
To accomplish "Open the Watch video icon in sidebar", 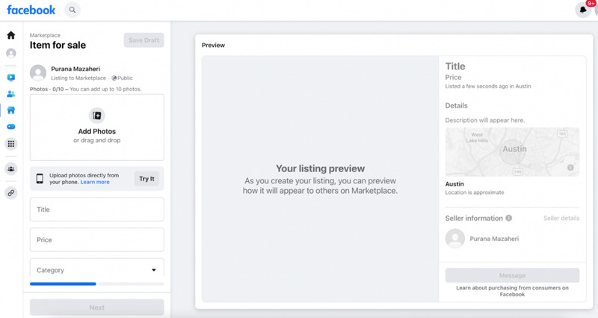I will 10,77.
